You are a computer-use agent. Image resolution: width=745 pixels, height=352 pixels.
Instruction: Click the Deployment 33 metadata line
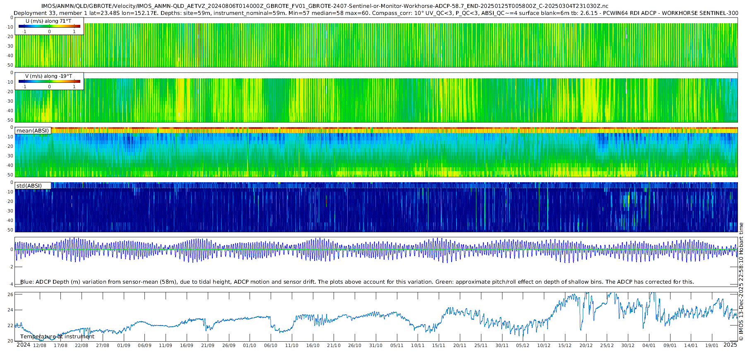tap(376, 13)
